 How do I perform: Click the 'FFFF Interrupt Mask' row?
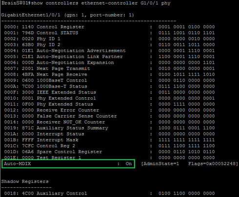(x=109, y=140)
